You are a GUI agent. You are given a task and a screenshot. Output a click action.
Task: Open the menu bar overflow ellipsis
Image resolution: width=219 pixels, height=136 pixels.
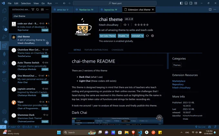point(56,3)
